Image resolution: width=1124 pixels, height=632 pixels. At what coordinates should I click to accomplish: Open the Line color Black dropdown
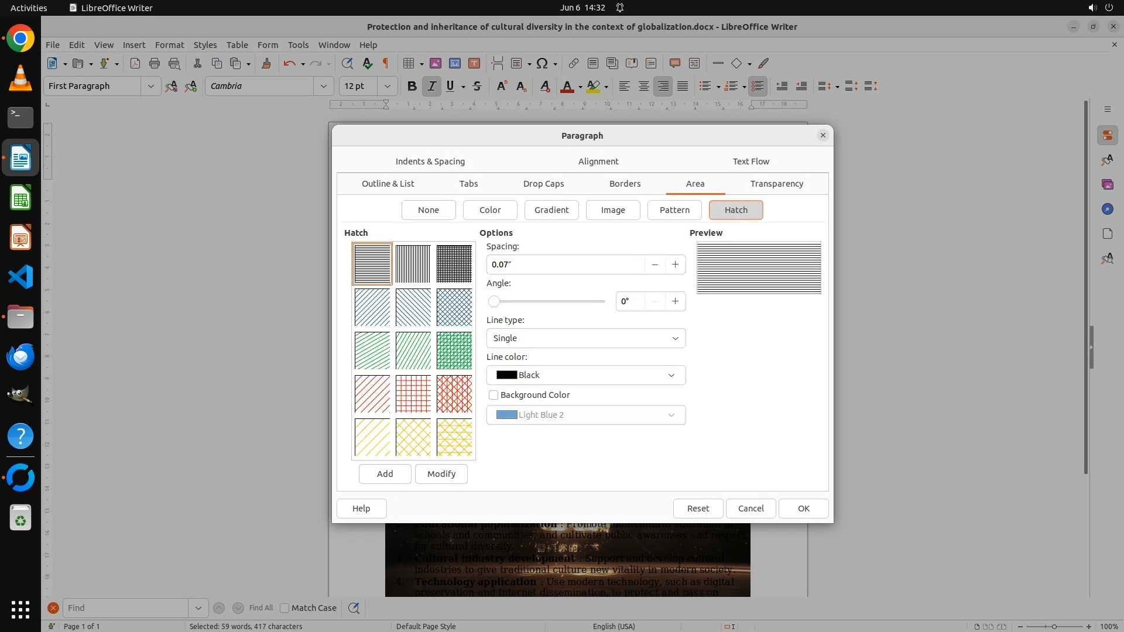click(585, 375)
